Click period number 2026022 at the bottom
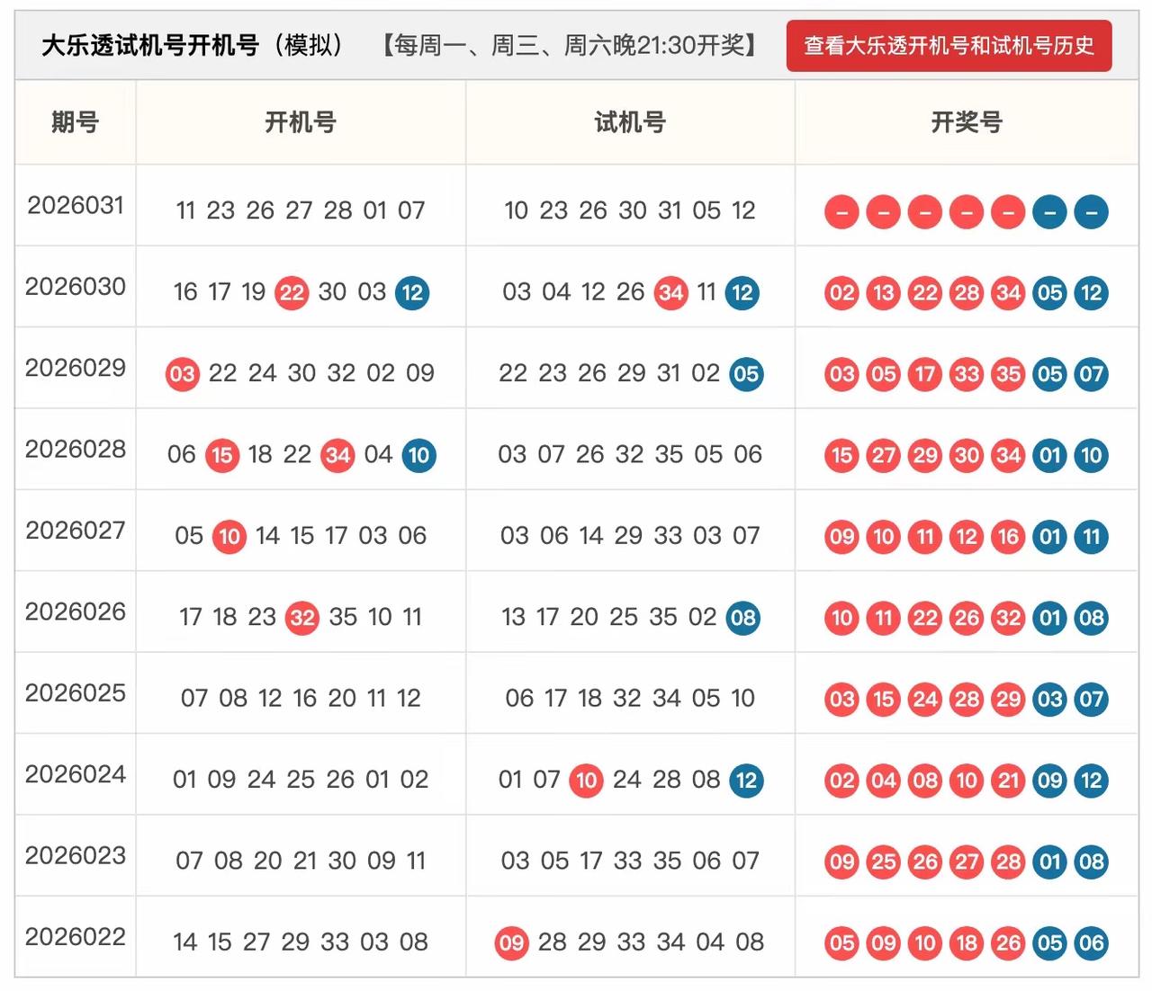Viewport: 1152px width, 991px height. (x=75, y=936)
